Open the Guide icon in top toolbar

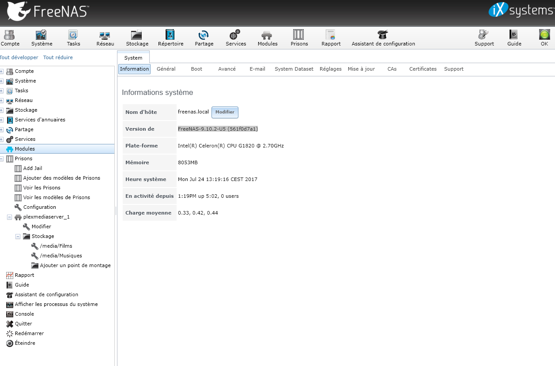click(x=514, y=38)
